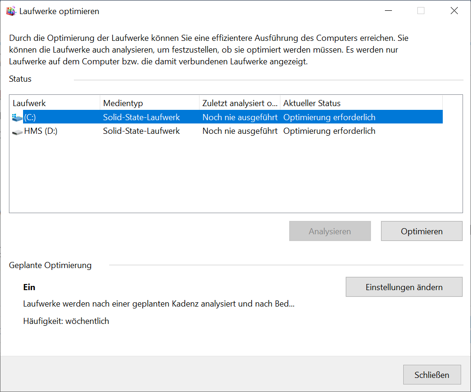Viewport: 471px width, 392px height.
Task: Click the bold Ein status text
Action: tap(29, 287)
